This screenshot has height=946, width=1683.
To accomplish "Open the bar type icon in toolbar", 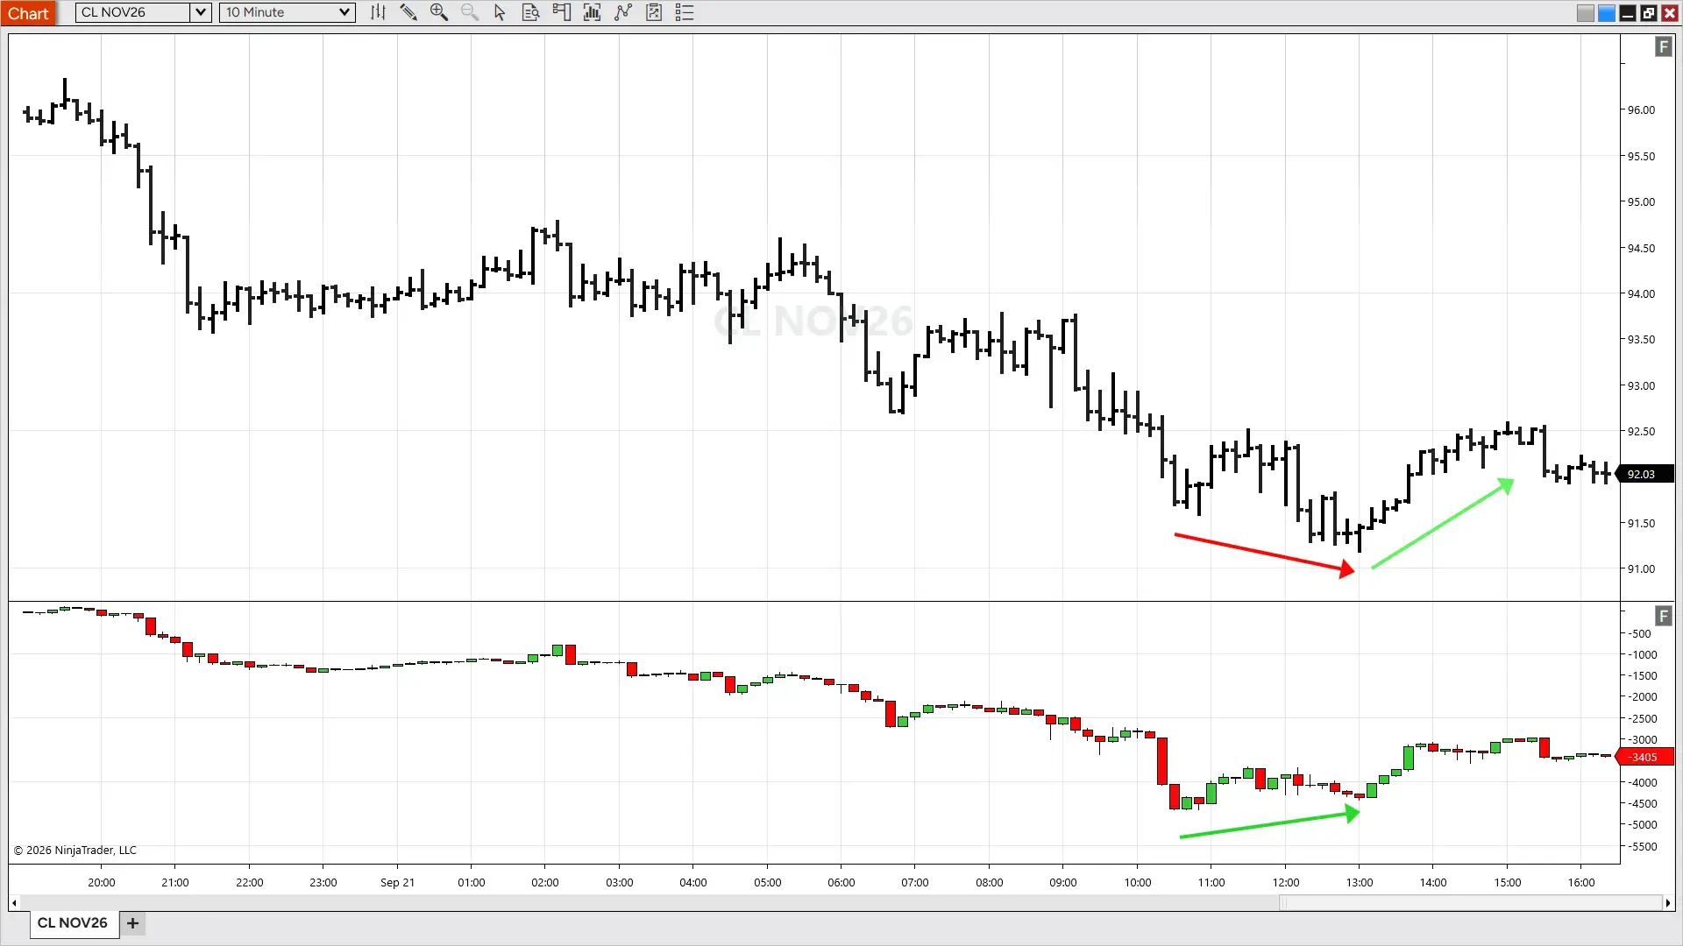I will pos(378,12).
